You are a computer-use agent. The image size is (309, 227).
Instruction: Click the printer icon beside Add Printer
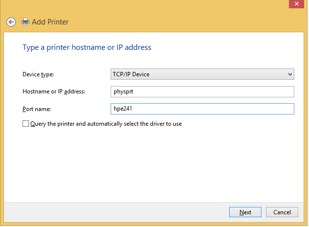[x=26, y=22]
